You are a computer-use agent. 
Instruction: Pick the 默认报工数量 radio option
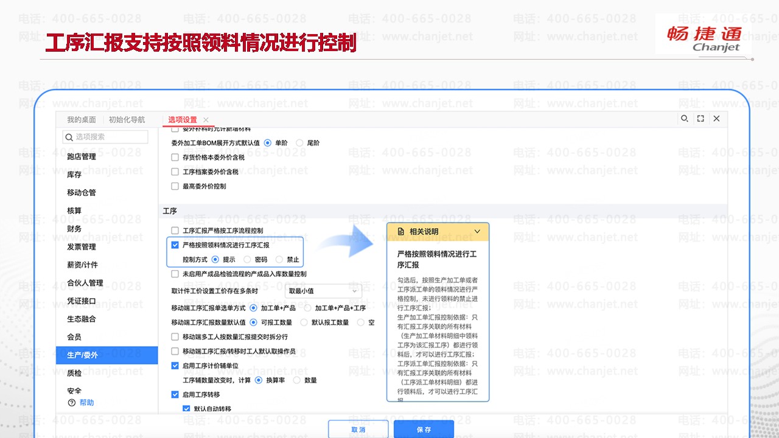pyautogui.click(x=304, y=322)
